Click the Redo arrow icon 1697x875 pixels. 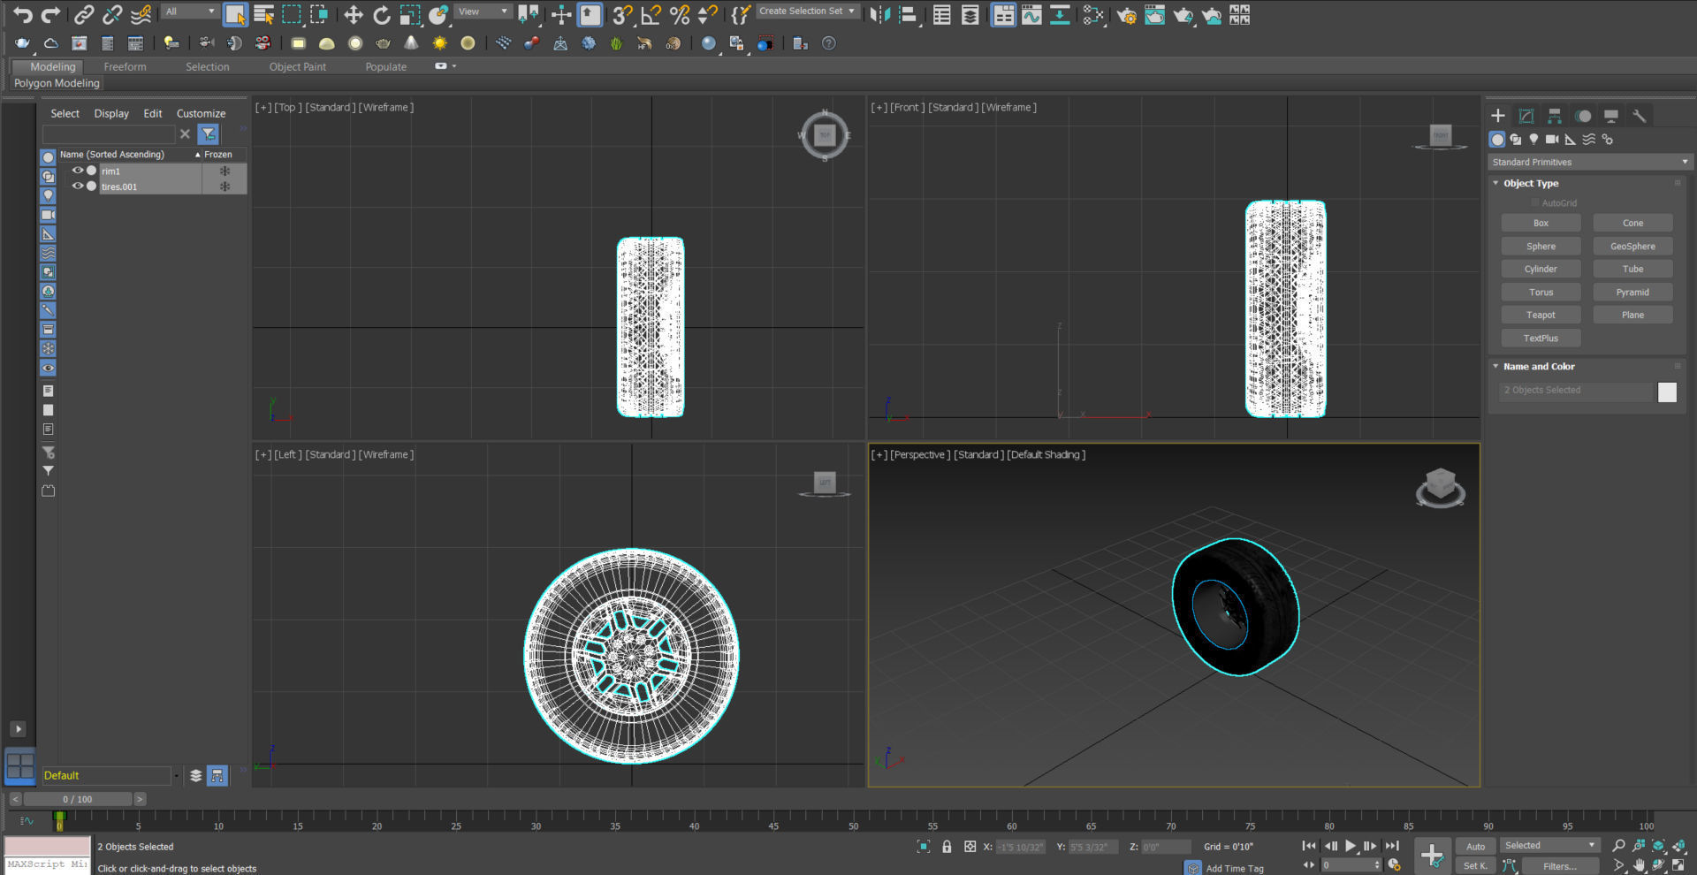pyautogui.click(x=50, y=14)
